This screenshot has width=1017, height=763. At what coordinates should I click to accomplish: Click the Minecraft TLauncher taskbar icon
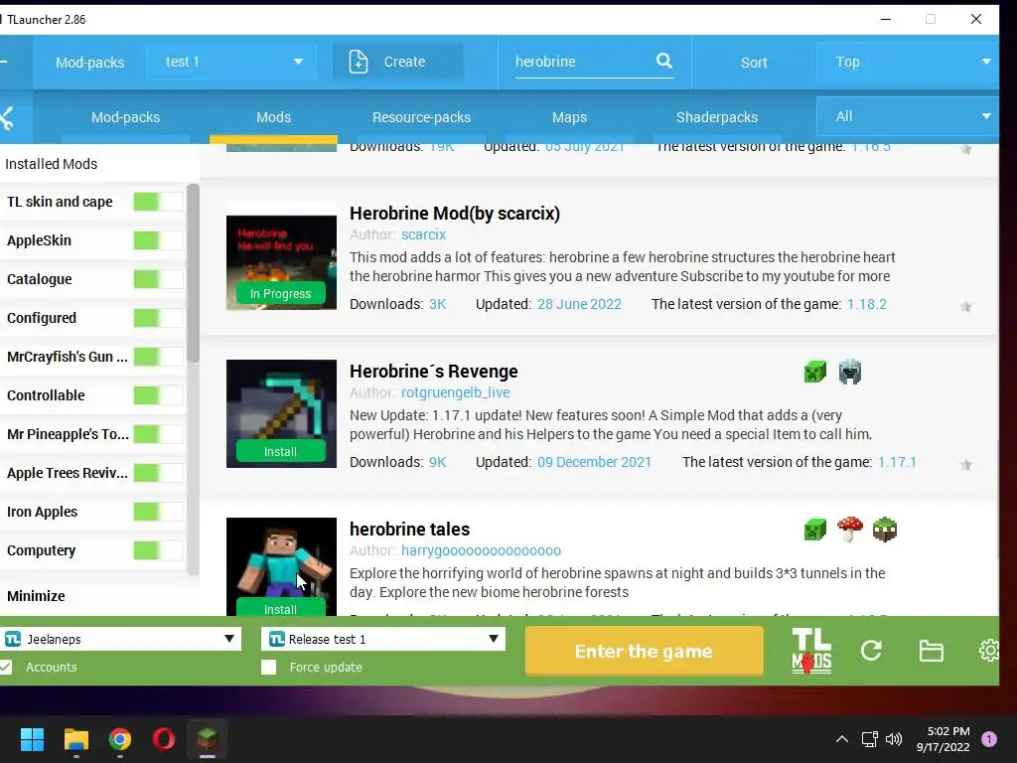208,739
